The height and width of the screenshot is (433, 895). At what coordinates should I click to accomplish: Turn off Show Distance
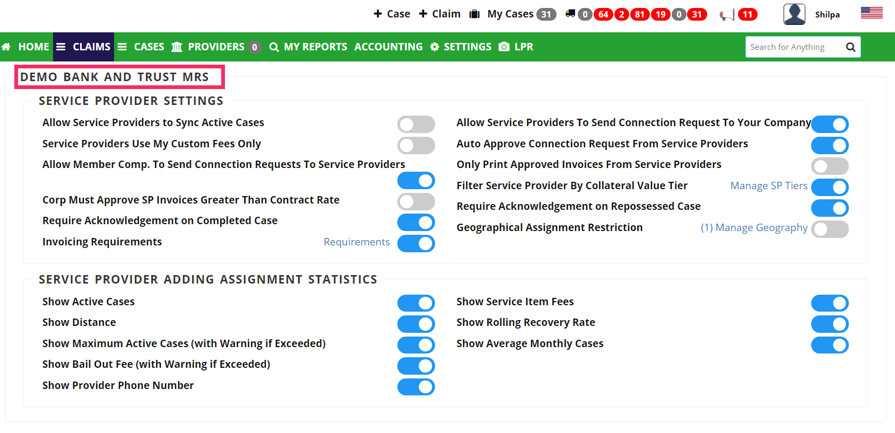416,324
